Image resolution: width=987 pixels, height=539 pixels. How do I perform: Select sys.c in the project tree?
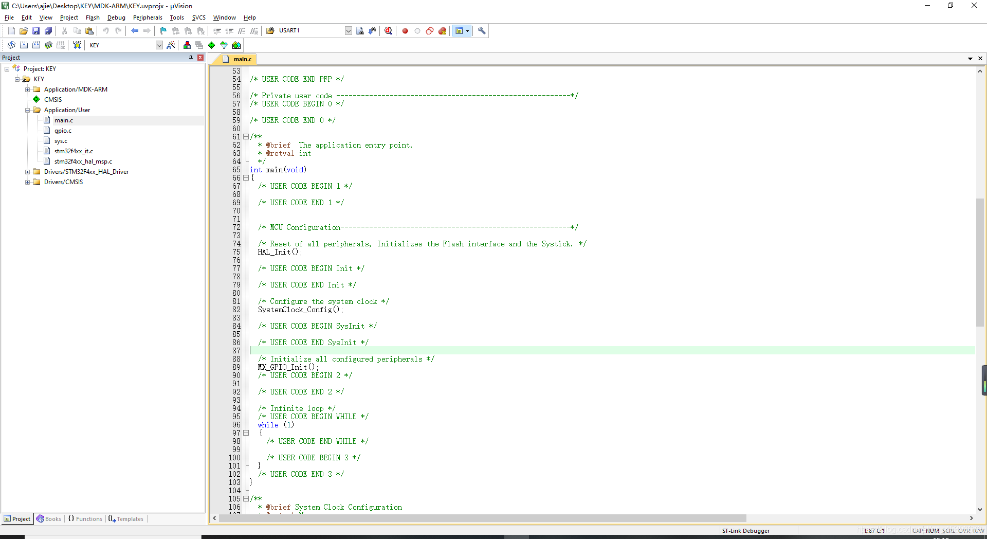tap(61, 141)
